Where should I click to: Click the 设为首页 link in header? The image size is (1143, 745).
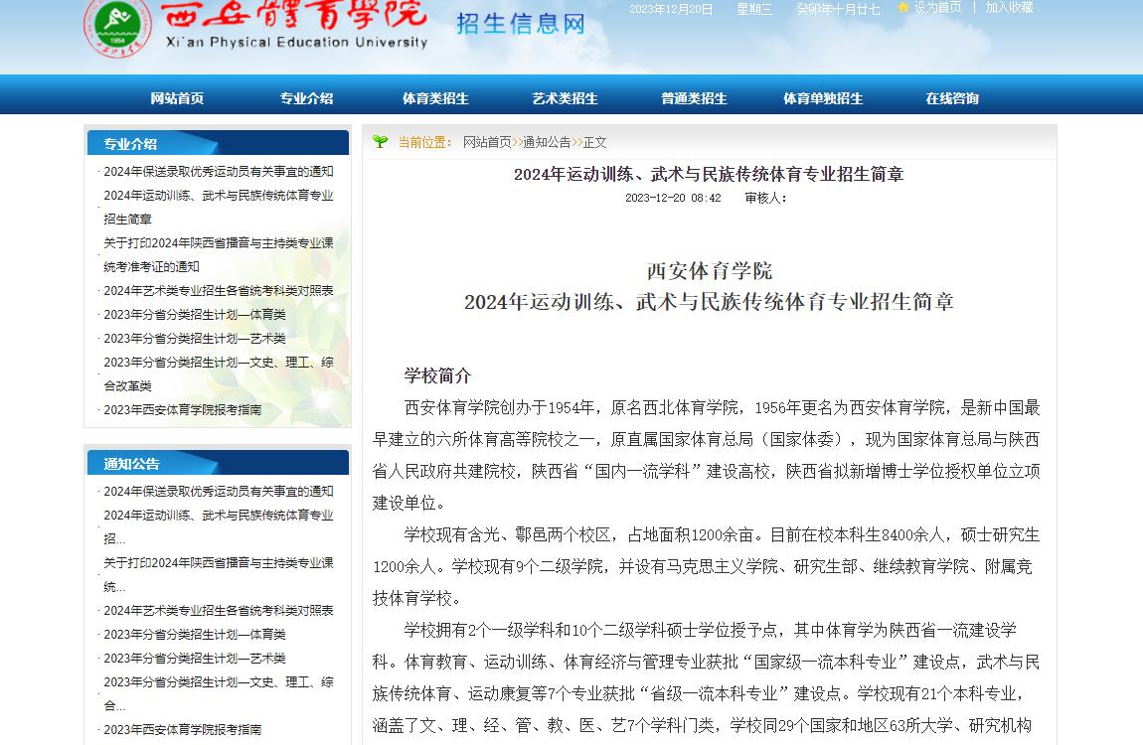click(937, 7)
